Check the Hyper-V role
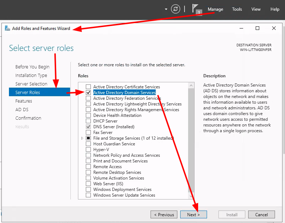The image size is (285, 223). coord(88,150)
